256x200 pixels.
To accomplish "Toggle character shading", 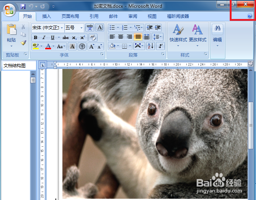I will click(x=72, y=47).
